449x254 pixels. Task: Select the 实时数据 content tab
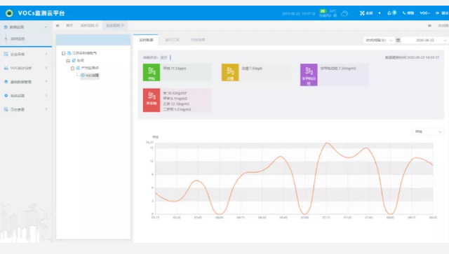coord(146,40)
